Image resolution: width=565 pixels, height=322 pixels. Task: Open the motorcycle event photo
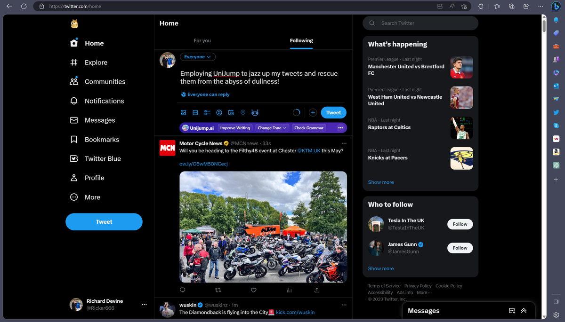tap(263, 227)
